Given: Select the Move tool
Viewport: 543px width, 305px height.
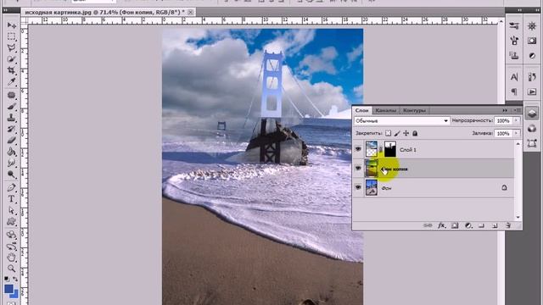Looking at the screenshot, I should click(11, 25).
